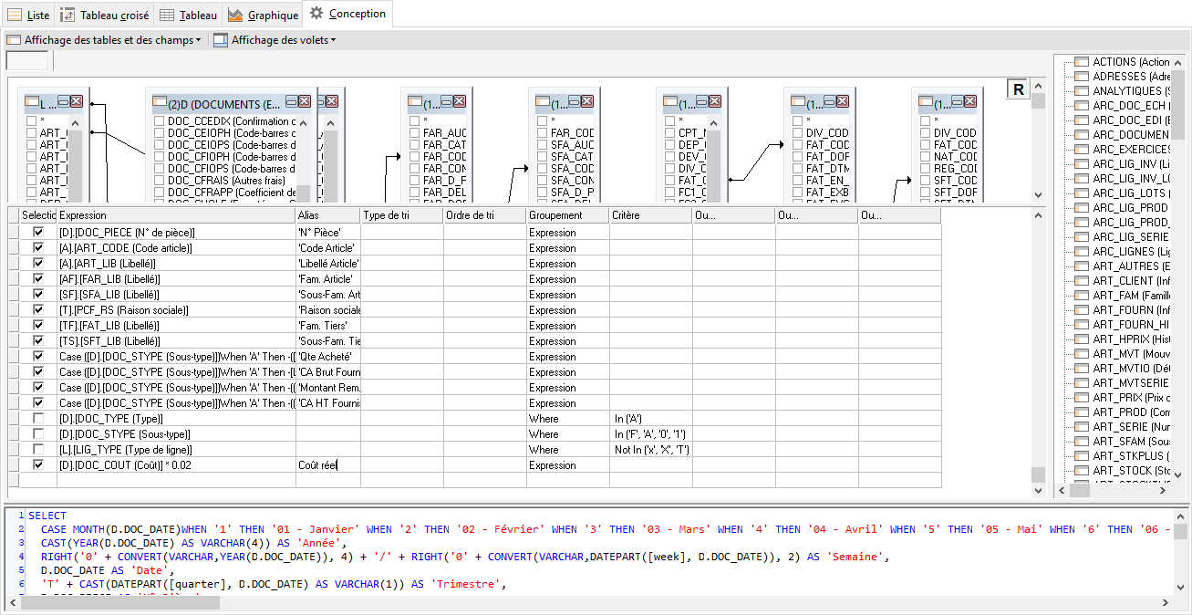The image size is (1192, 615).
Task: Select the Conception tab
Action: click(x=348, y=14)
